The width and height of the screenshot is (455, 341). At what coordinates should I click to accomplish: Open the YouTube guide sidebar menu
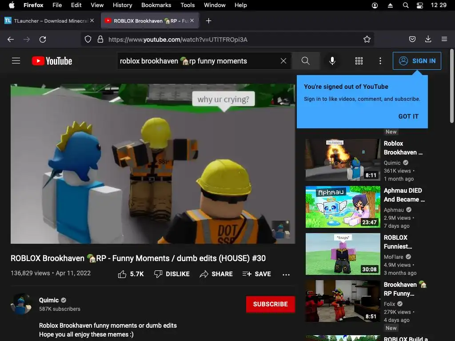pyautogui.click(x=16, y=61)
